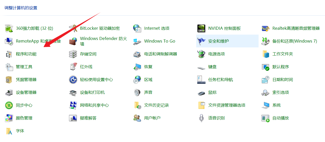Open the Windows Defender 防火墙 brick wall icon

(x=73, y=41)
